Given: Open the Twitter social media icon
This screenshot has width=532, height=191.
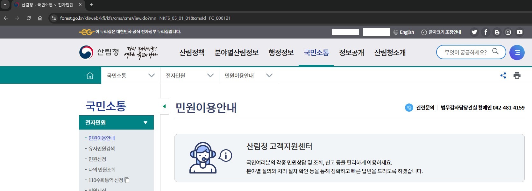Looking at the screenshot, I should click(474, 32).
